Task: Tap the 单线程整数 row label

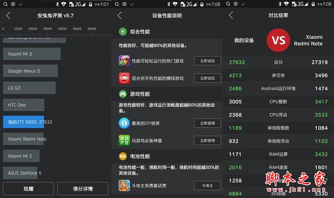Action: (x=278, y=128)
